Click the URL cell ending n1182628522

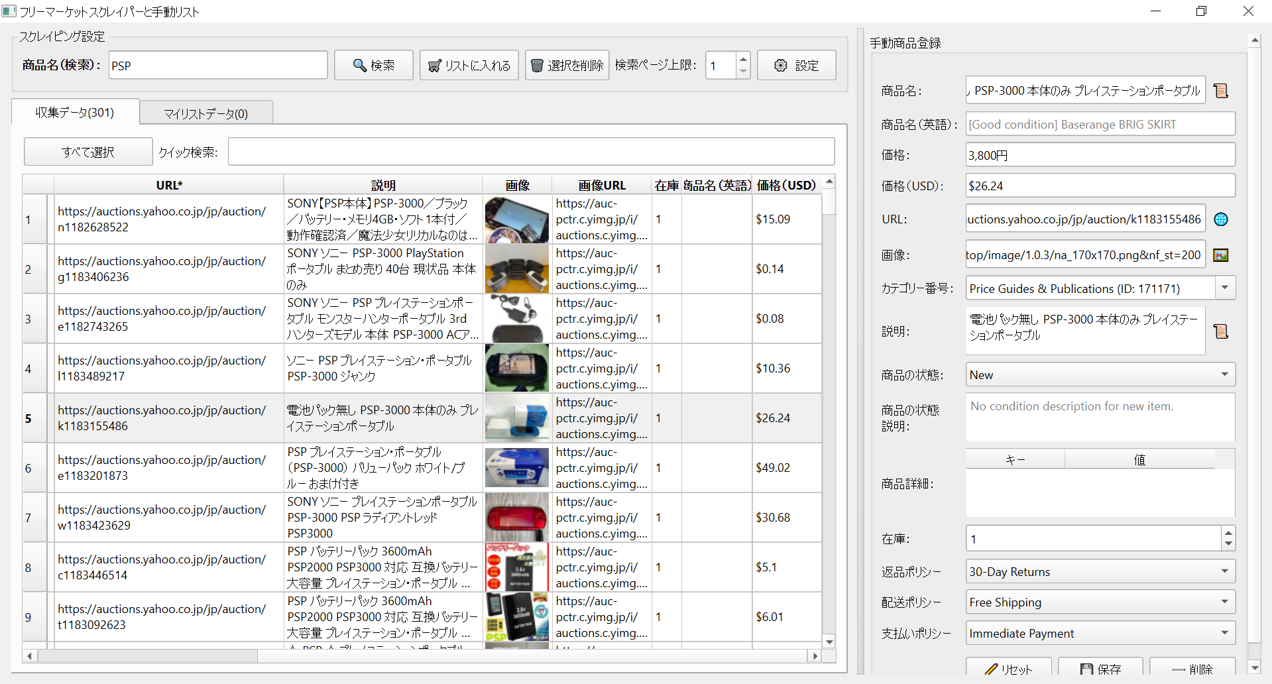(x=169, y=219)
